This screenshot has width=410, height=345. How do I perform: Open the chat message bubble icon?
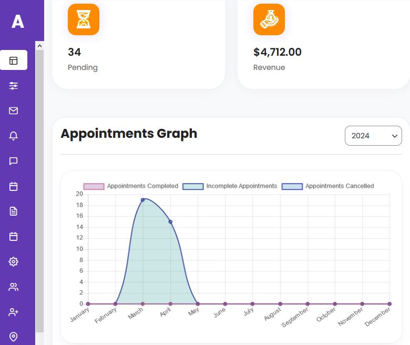[x=13, y=161]
